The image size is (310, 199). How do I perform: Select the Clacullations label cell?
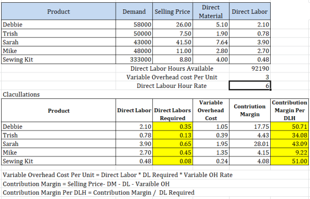point(59,95)
